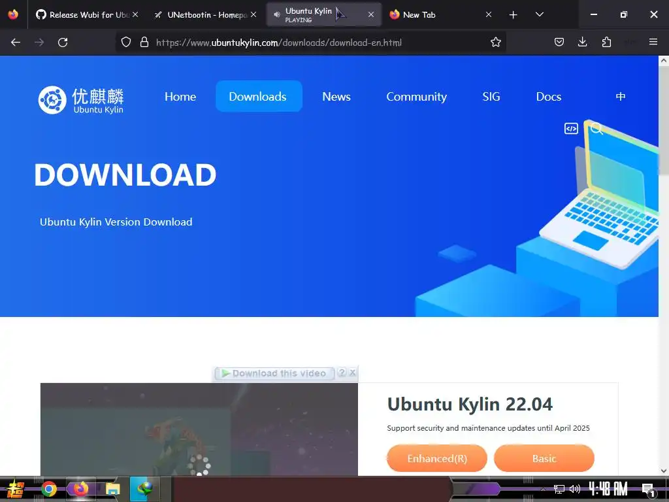
Task: Click the Ubuntu Kylin site logo
Action: tap(81, 100)
